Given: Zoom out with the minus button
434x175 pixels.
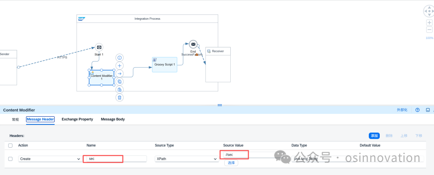Looking at the screenshot, I should [429, 30].
